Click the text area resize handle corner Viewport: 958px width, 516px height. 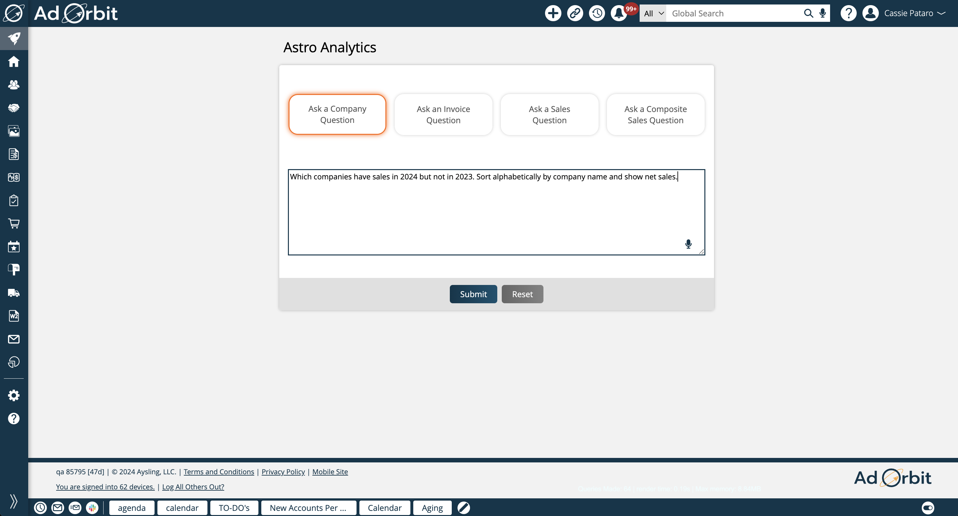pos(701,252)
